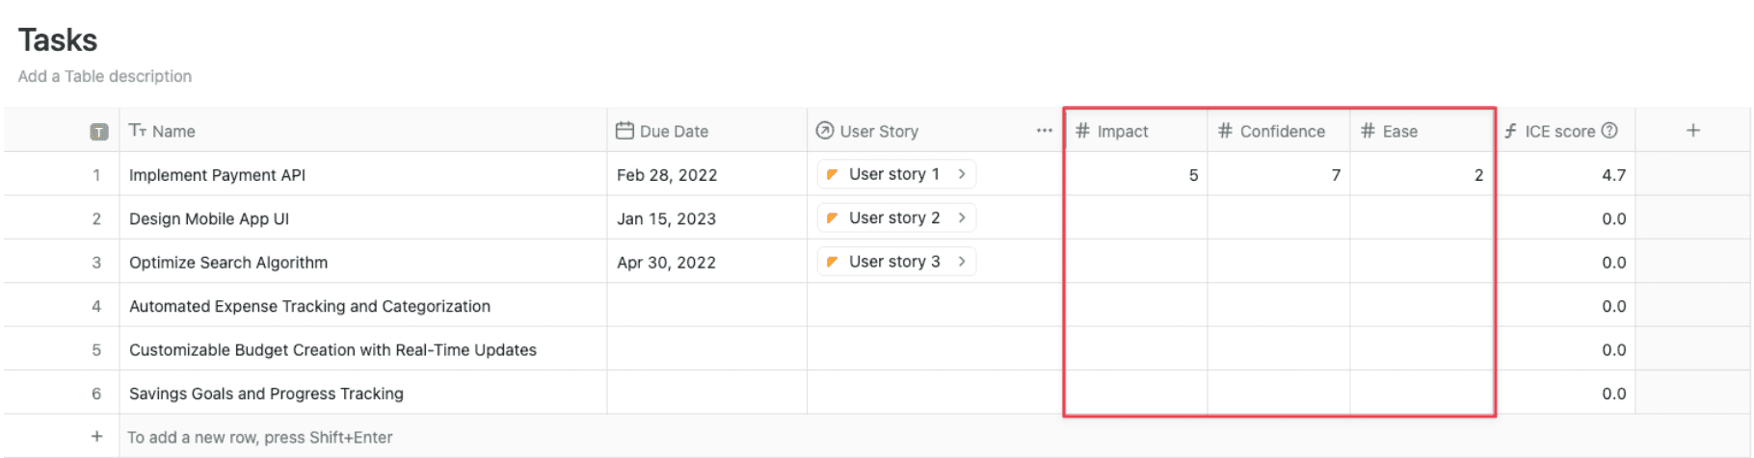
Task: Click the hash icon beside Confidence
Action: (1225, 131)
